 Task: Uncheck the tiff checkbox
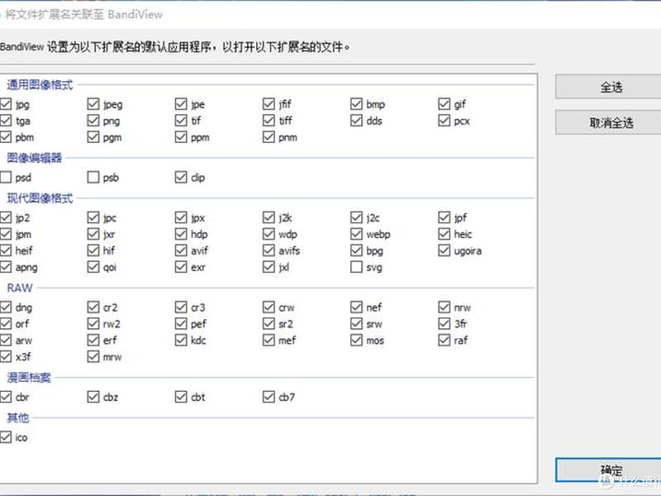tap(269, 121)
